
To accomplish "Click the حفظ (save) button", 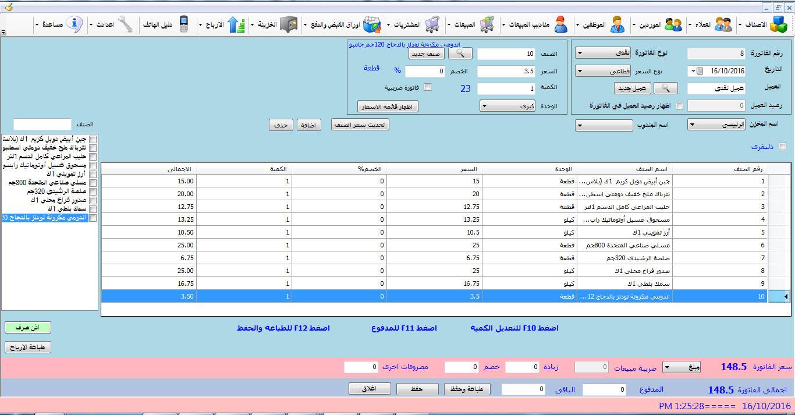I will pos(418,389).
